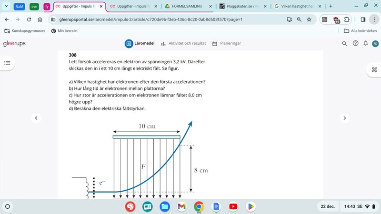Open the drawing tools pencil-ruler button
This screenshot has width=381, height=214.
374,69
